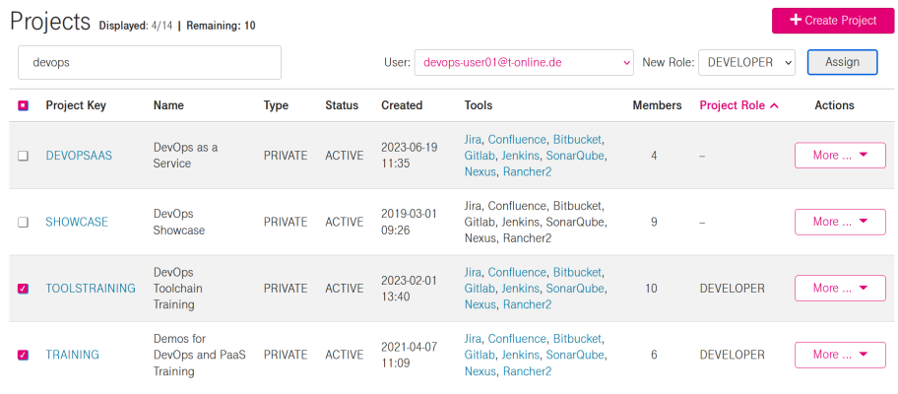The height and width of the screenshot is (394, 898).
Task: Click the Create Project button
Action: coord(833,21)
